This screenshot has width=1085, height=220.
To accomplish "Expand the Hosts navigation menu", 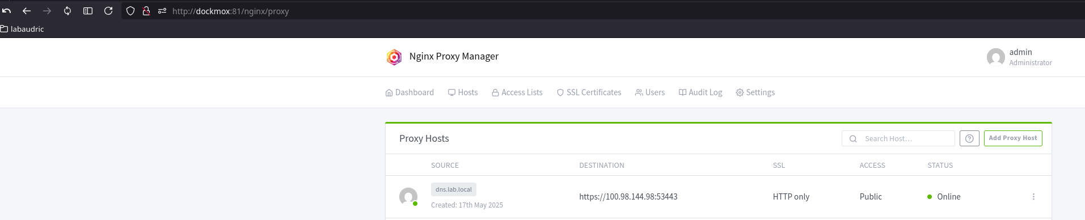I will (463, 92).
